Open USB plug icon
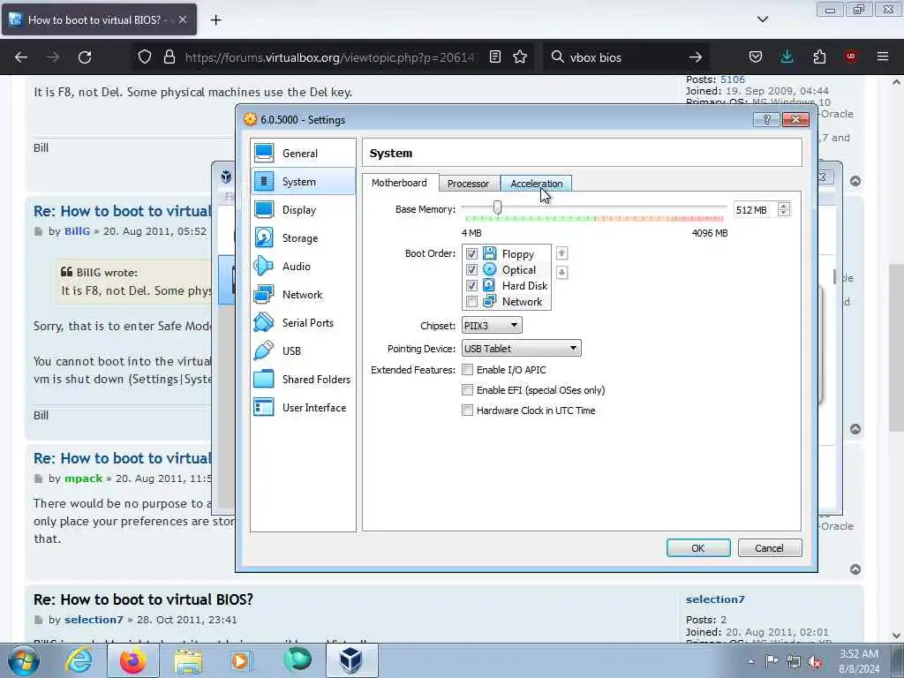The image size is (904, 678). 264,350
